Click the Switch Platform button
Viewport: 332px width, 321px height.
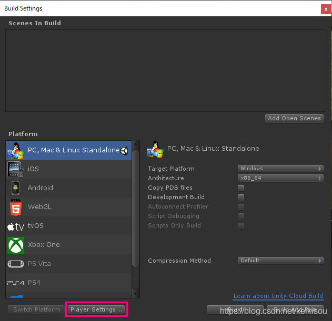tap(36, 309)
